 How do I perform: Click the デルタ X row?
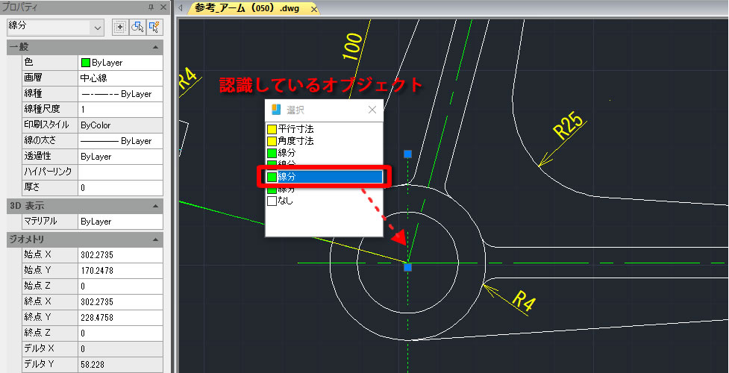pos(93,348)
